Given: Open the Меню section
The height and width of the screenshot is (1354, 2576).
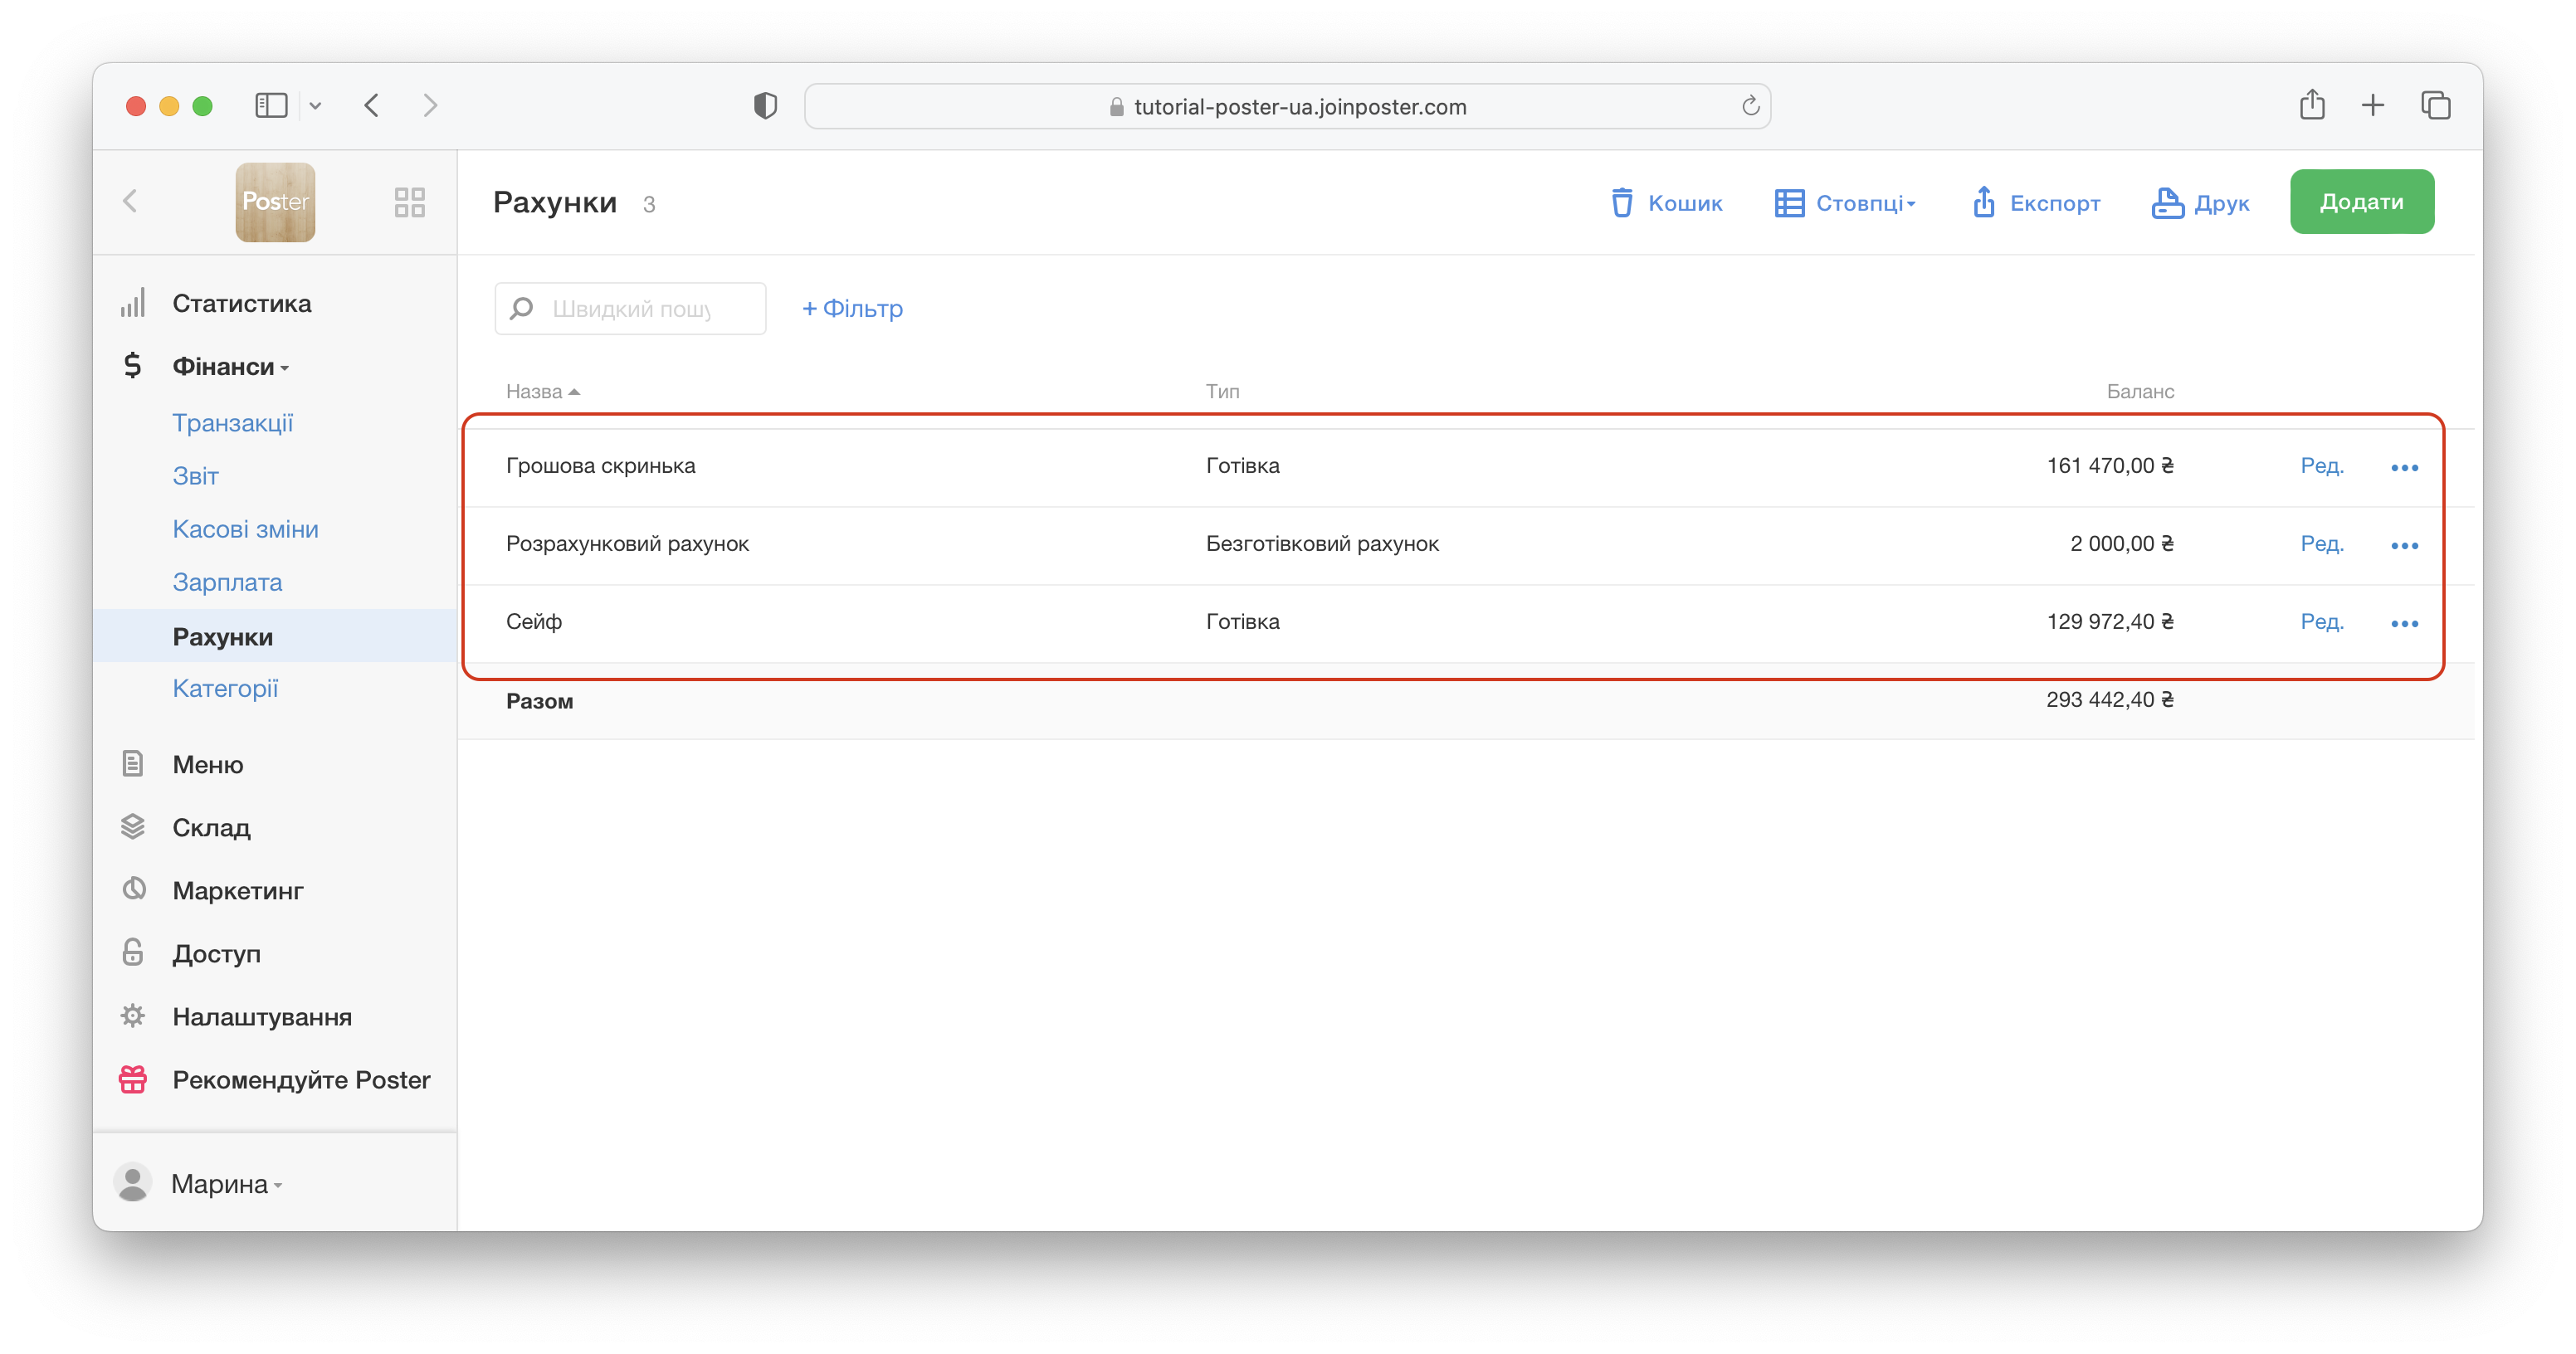Looking at the screenshot, I should (x=208, y=765).
